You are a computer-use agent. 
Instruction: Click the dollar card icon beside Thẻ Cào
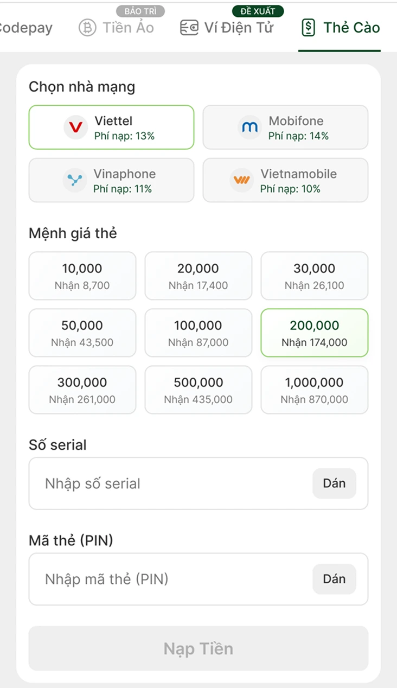coord(308,28)
